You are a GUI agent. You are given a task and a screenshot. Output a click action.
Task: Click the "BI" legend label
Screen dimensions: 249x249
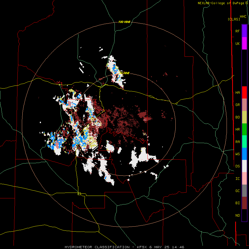tap(237, 203)
